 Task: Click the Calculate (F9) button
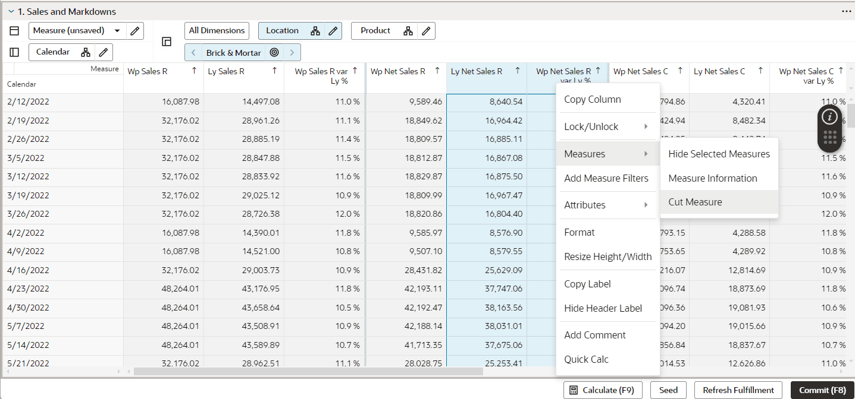(x=603, y=389)
